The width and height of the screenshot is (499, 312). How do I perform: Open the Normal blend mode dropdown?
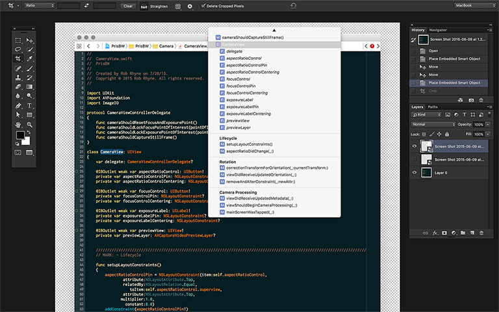(x=433, y=124)
